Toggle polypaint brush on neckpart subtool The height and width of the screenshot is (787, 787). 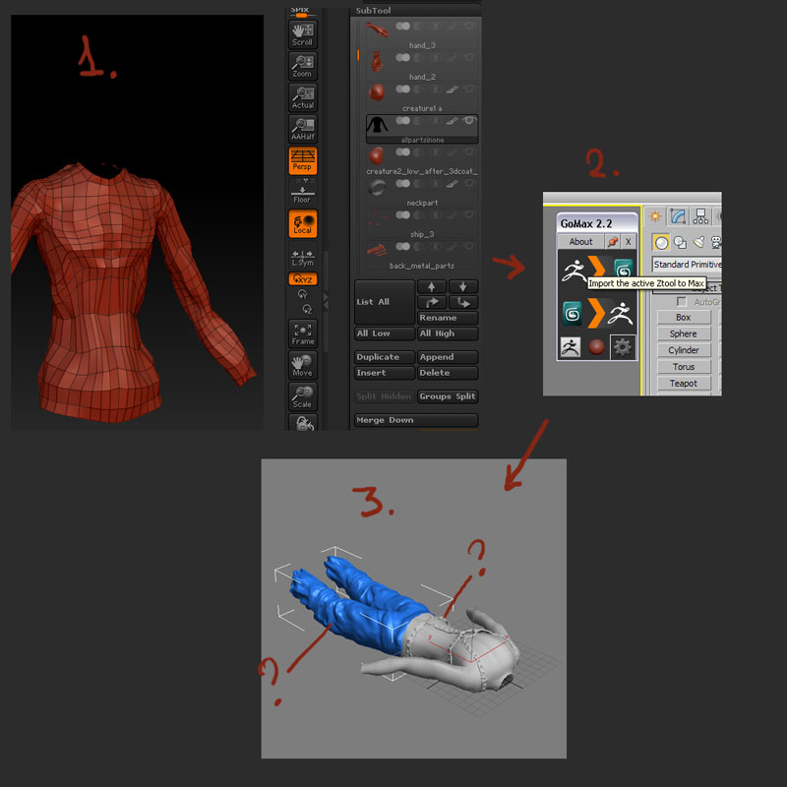(453, 183)
